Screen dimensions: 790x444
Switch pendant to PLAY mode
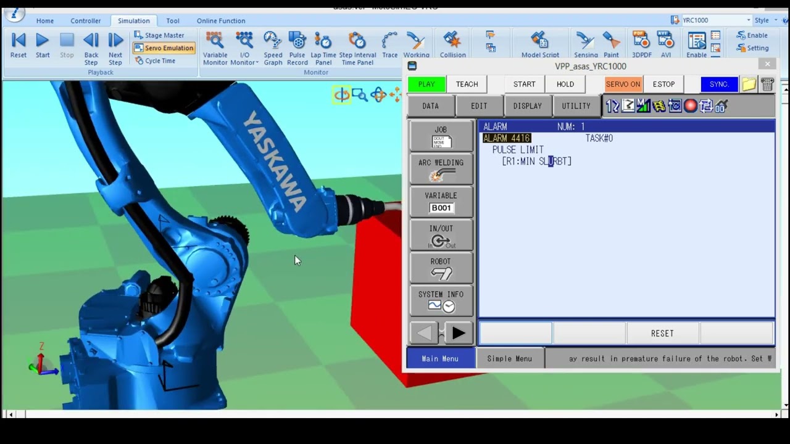click(426, 84)
